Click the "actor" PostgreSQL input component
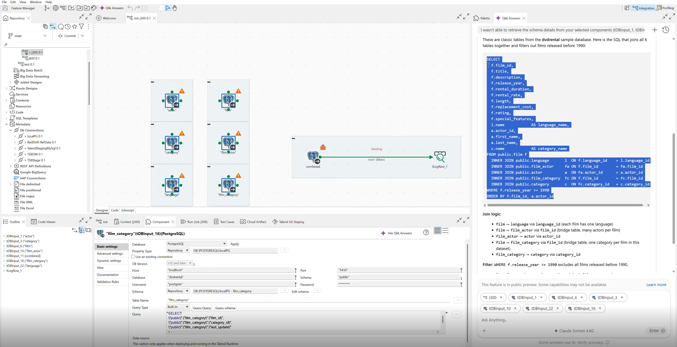Viewport: 677px width, 347px height. coord(172,101)
